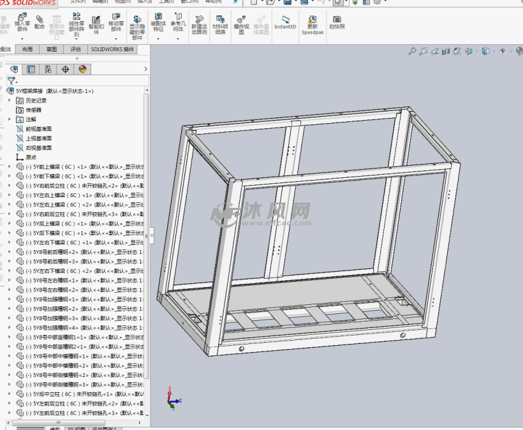Click the scroll-up arrow of feature tree
This screenshot has width=523, height=430.
pos(147,91)
